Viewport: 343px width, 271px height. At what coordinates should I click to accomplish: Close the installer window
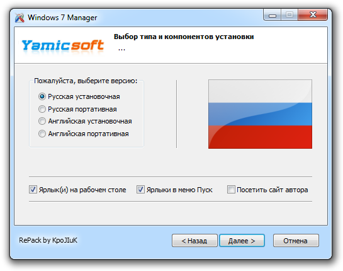pyautogui.click(x=313, y=15)
